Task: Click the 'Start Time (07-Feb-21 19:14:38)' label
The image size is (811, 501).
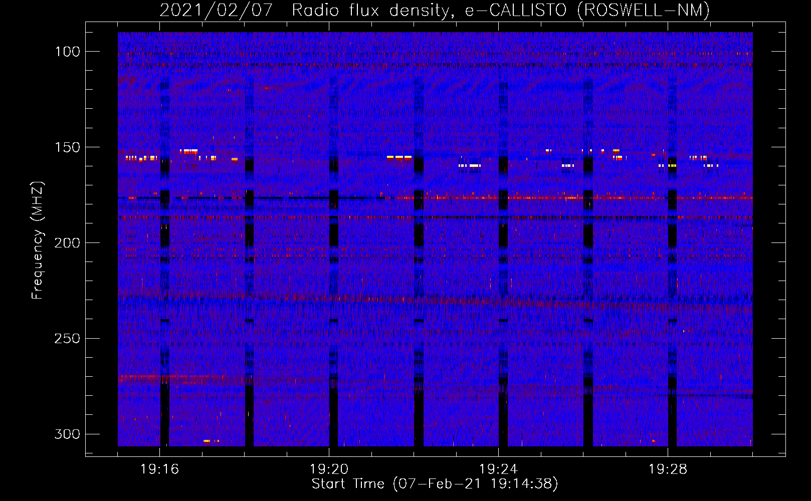Action: tap(435, 484)
